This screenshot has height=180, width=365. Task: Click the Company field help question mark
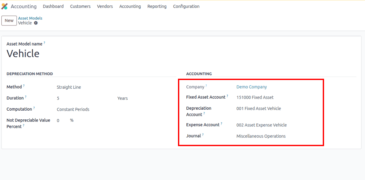tap(206, 86)
